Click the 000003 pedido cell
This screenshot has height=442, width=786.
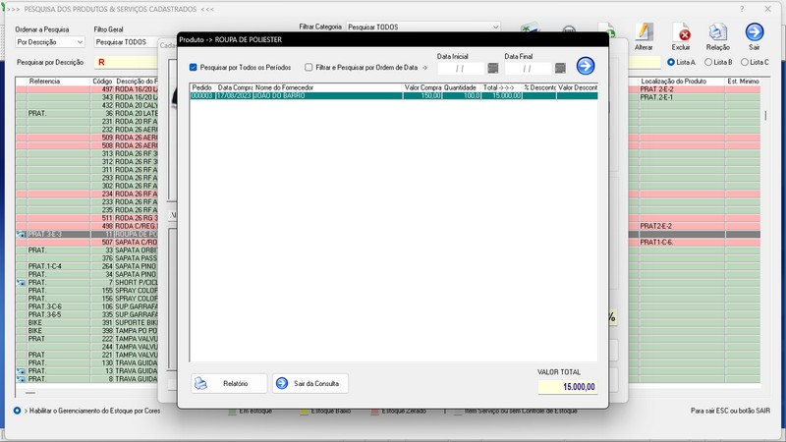pyautogui.click(x=202, y=95)
